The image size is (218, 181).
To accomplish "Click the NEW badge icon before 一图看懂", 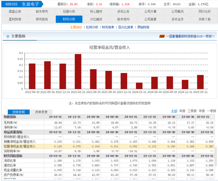I will [x=162, y=36].
